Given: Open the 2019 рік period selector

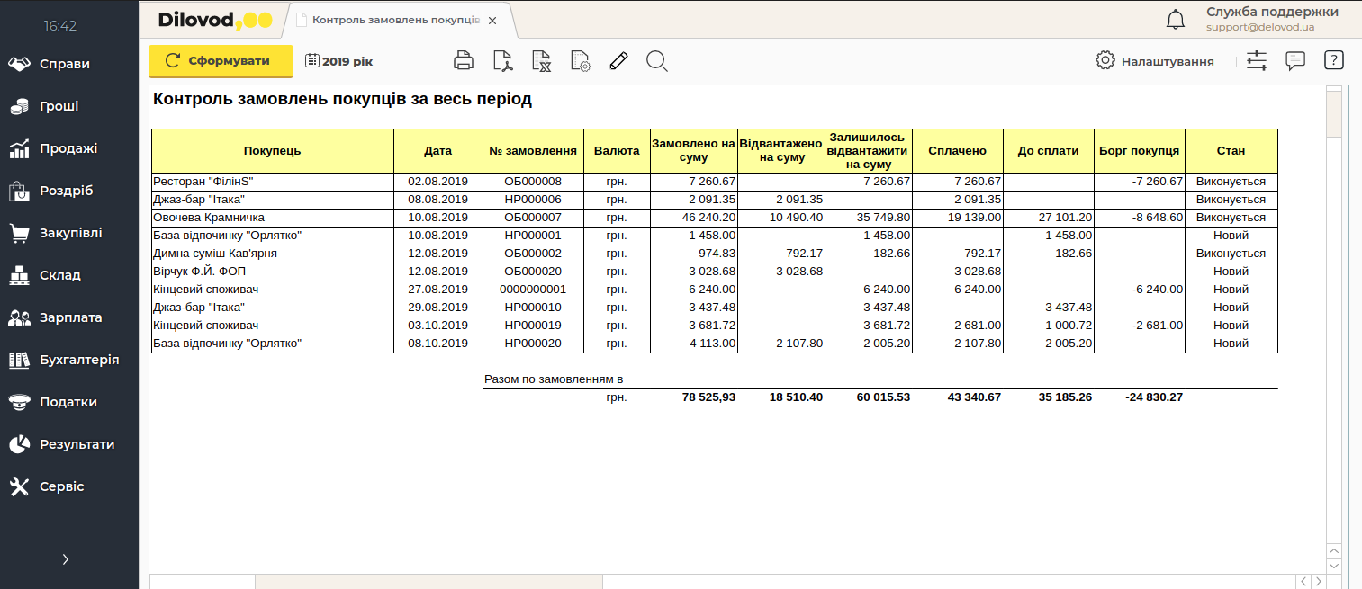Looking at the screenshot, I should [338, 61].
